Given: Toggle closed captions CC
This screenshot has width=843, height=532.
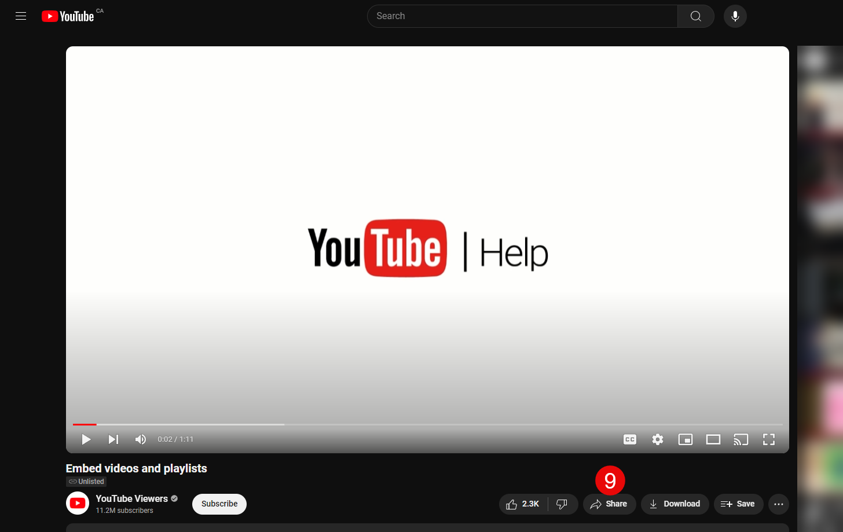Looking at the screenshot, I should [x=630, y=439].
